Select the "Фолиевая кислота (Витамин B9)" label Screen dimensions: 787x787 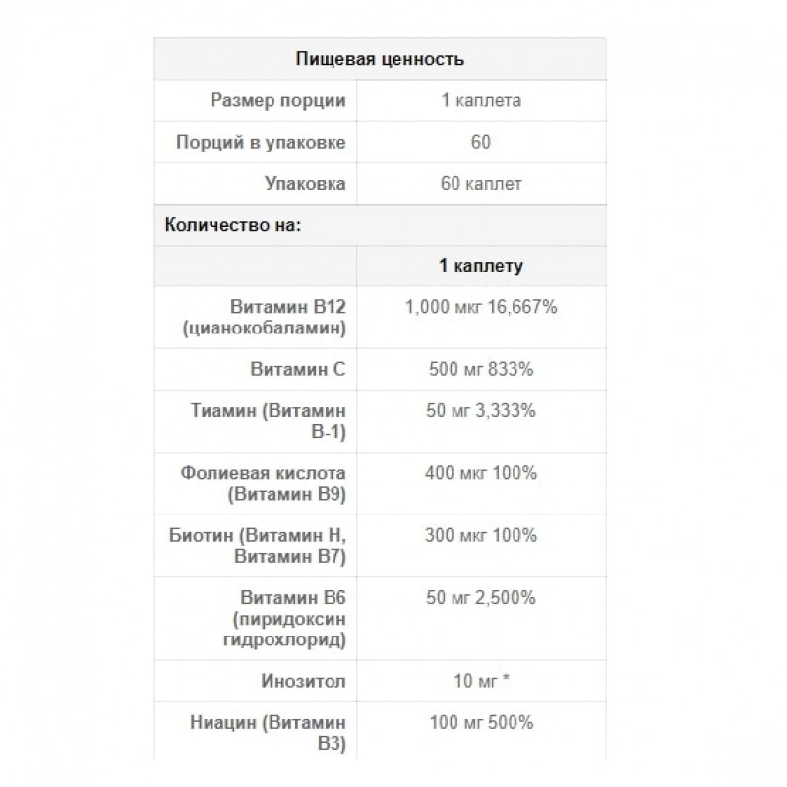pos(266,483)
